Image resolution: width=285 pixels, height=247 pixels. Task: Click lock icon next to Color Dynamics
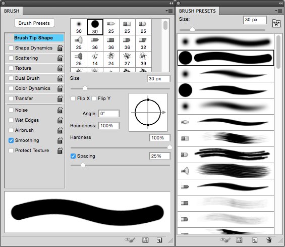60,88
